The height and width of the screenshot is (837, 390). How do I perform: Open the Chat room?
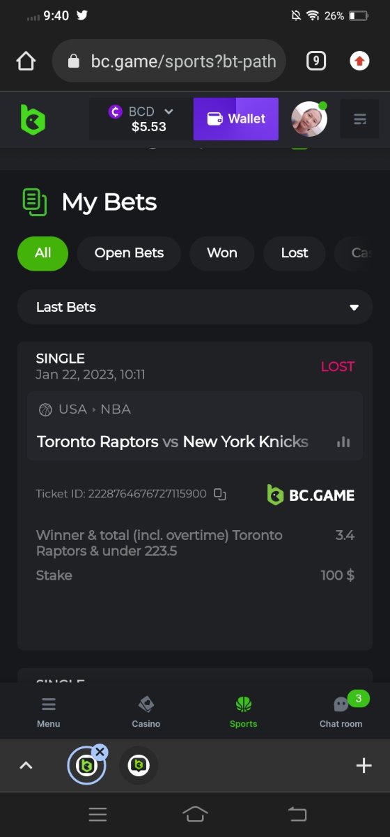pos(341,711)
